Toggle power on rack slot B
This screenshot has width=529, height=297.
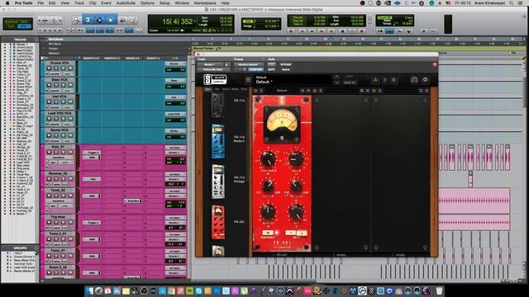click(315, 91)
